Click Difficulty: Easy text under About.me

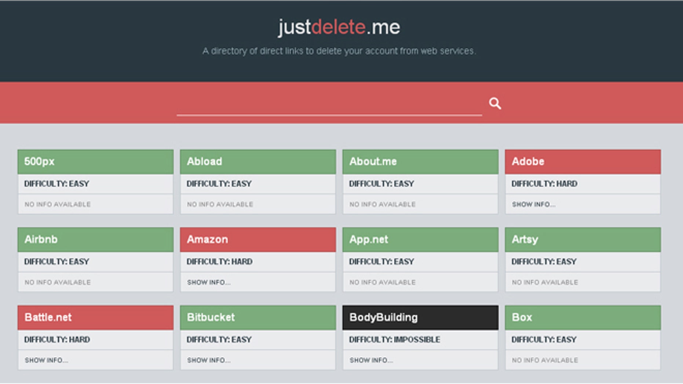click(381, 184)
